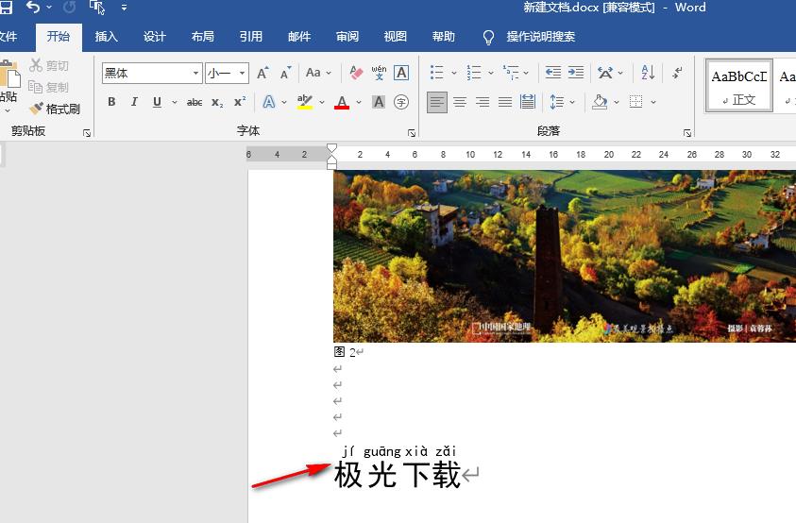Click the 图 2 caption text

(346, 352)
